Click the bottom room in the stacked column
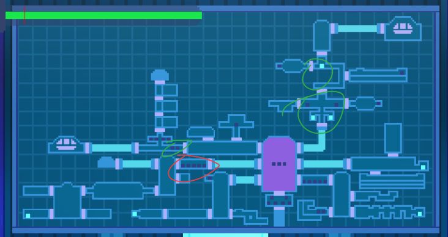This screenshot has width=448, height=237. pyautogui.click(x=167, y=122)
